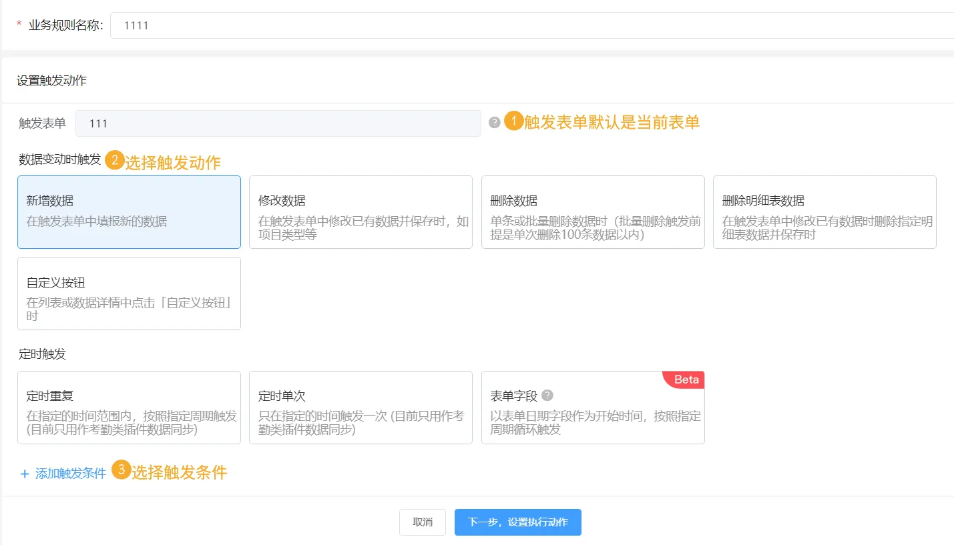Click the question mark icon next to 表单字段
This screenshot has height=545, width=954.
coord(547,395)
